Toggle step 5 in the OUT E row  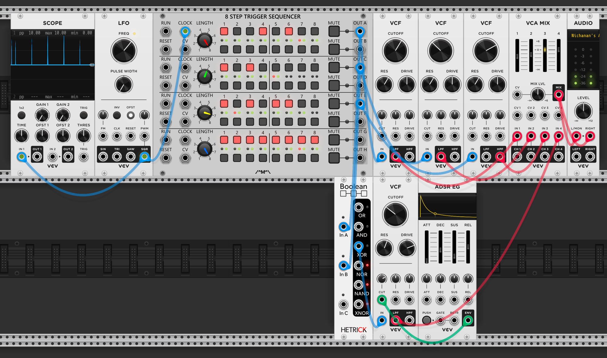click(x=276, y=104)
